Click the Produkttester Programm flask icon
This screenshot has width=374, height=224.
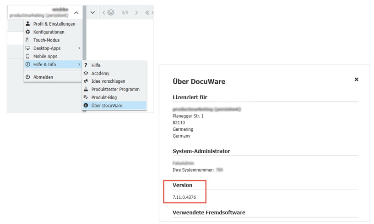pos(86,90)
